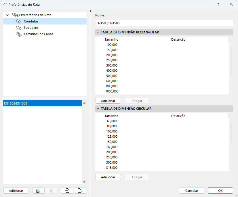Click the import preferences icon button

click(x=67, y=190)
